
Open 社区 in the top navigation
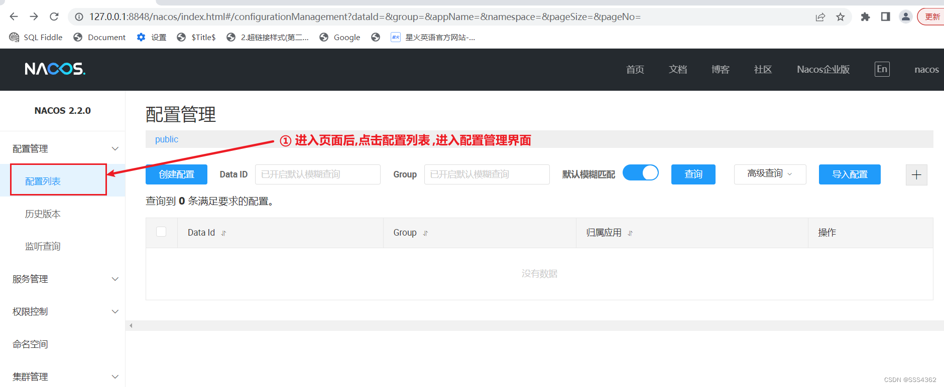tap(763, 69)
